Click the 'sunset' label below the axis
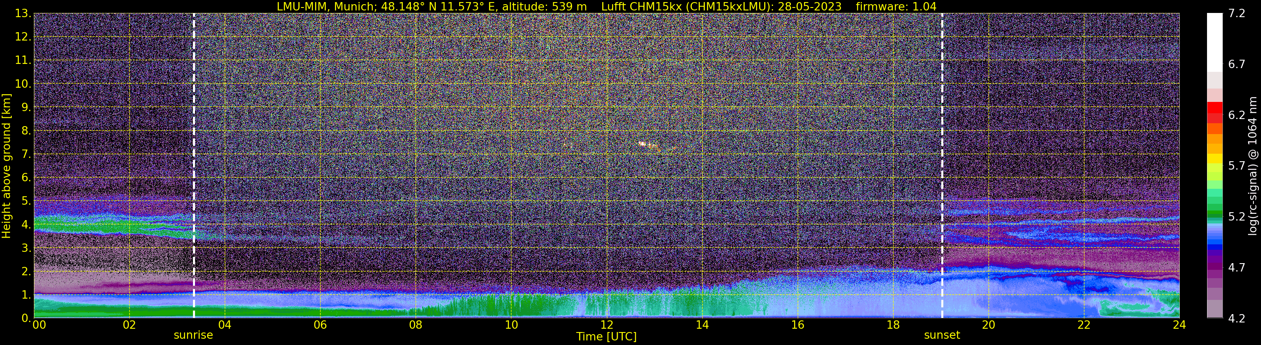Viewport: 1261px width, 345px height. point(942,335)
